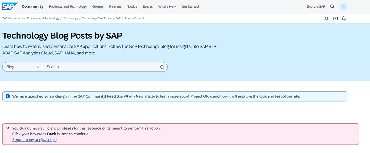Open the Events menu
Viewport: 370px width, 153px height.
click(148, 6)
